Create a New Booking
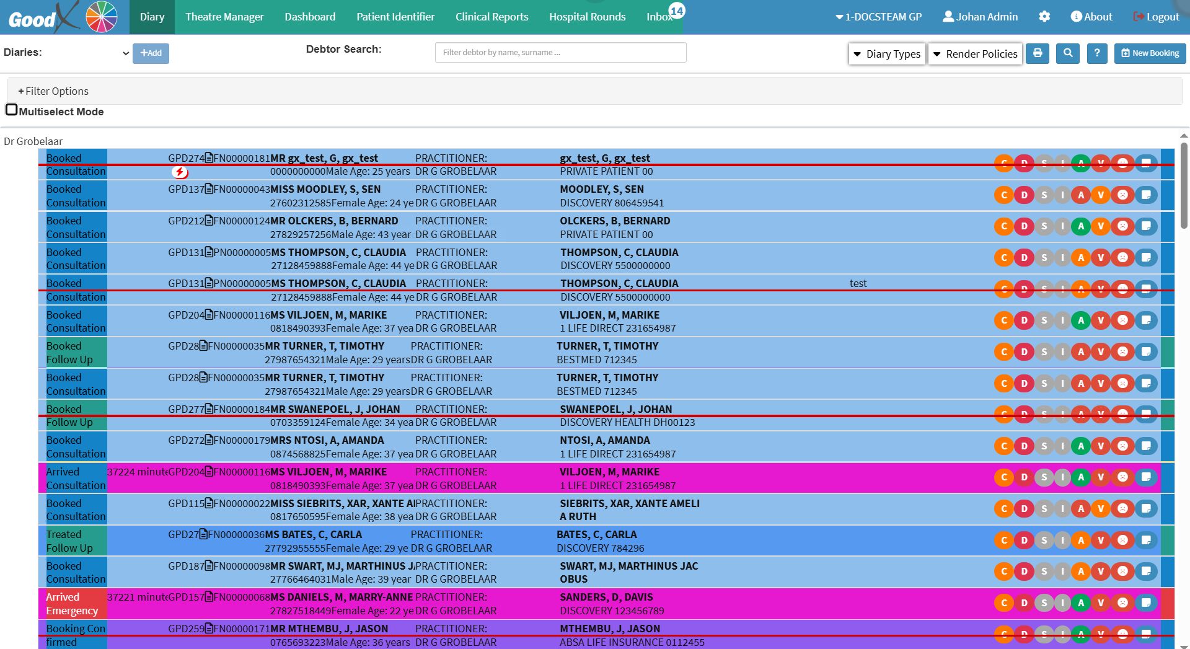The width and height of the screenshot is (1190, 649). [x=1150, y=53]
